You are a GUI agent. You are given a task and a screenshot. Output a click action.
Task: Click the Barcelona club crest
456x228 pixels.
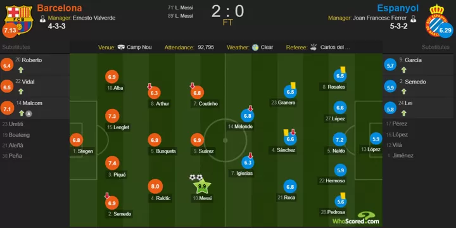18,20
